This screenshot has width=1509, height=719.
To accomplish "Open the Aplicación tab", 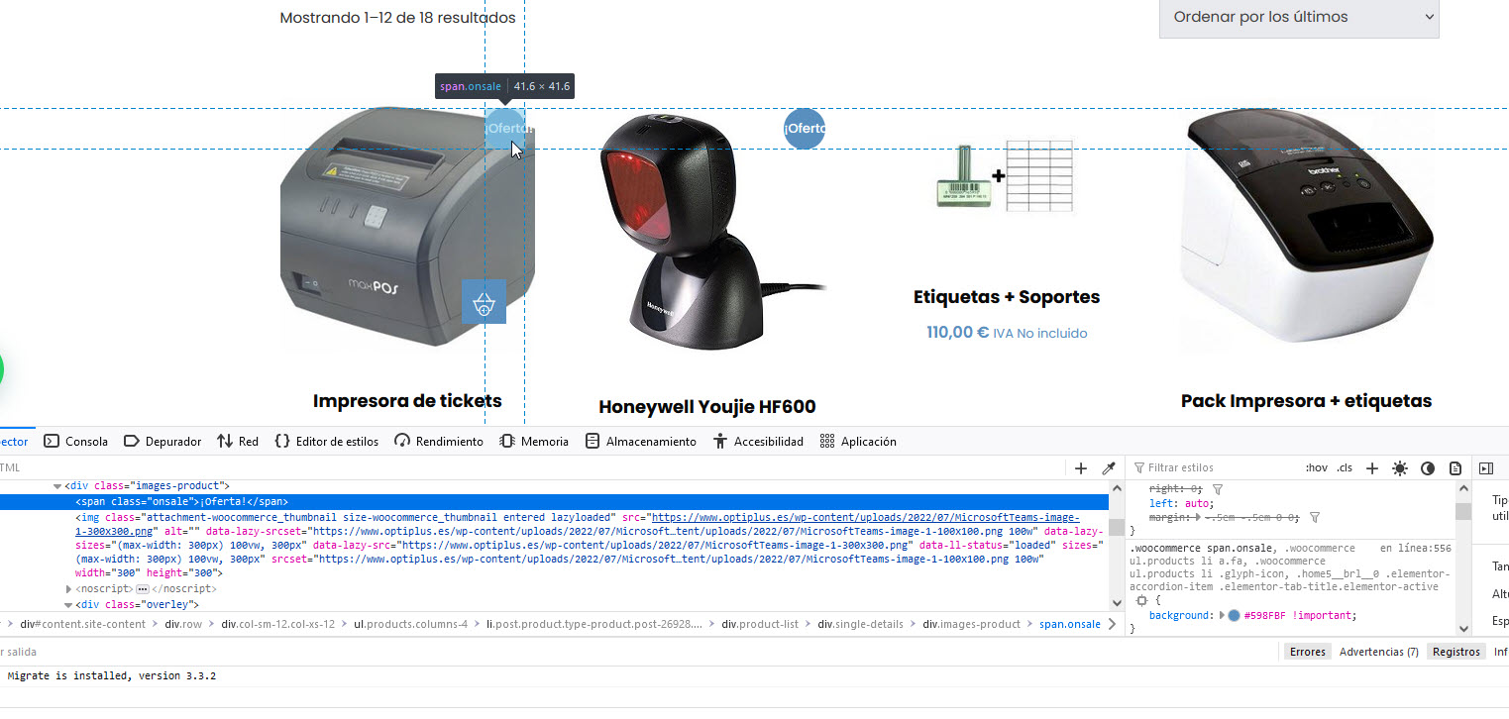I will click(858, 441).
